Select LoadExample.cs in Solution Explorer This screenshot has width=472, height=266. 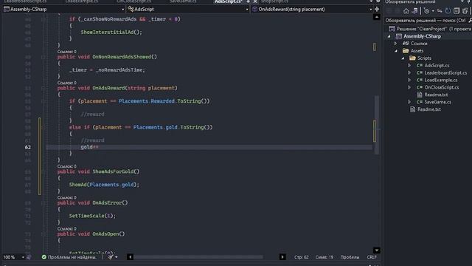pos(441,80)
